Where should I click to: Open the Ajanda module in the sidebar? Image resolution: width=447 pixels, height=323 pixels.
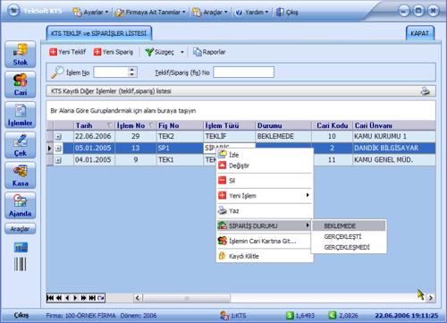click(21, 206)
